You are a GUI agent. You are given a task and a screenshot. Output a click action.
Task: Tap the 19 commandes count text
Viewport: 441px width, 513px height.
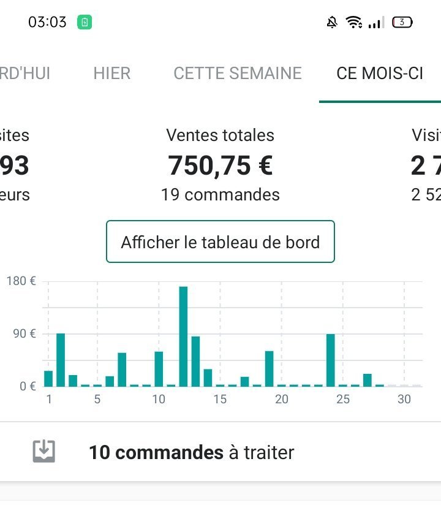coord(221,195)
